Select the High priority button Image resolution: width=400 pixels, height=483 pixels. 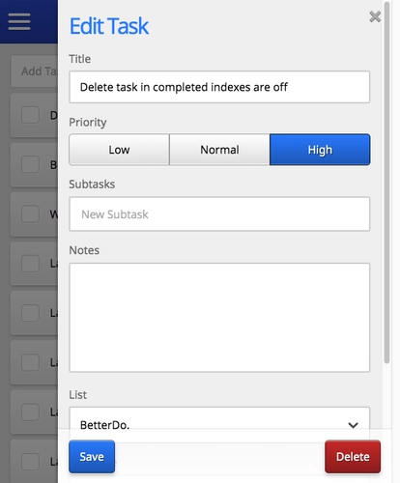click(x=320, y=150)
